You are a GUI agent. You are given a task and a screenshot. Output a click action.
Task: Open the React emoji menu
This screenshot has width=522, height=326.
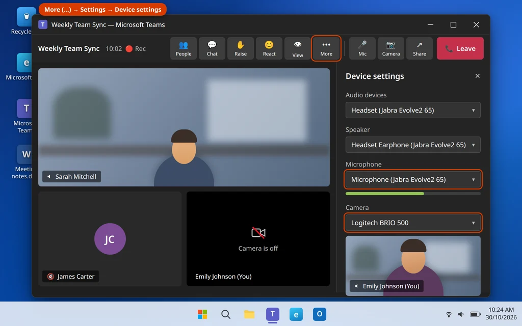coord(269,48)
